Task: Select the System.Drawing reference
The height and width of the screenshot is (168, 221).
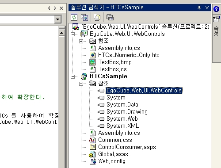Action: coord(127,112)
